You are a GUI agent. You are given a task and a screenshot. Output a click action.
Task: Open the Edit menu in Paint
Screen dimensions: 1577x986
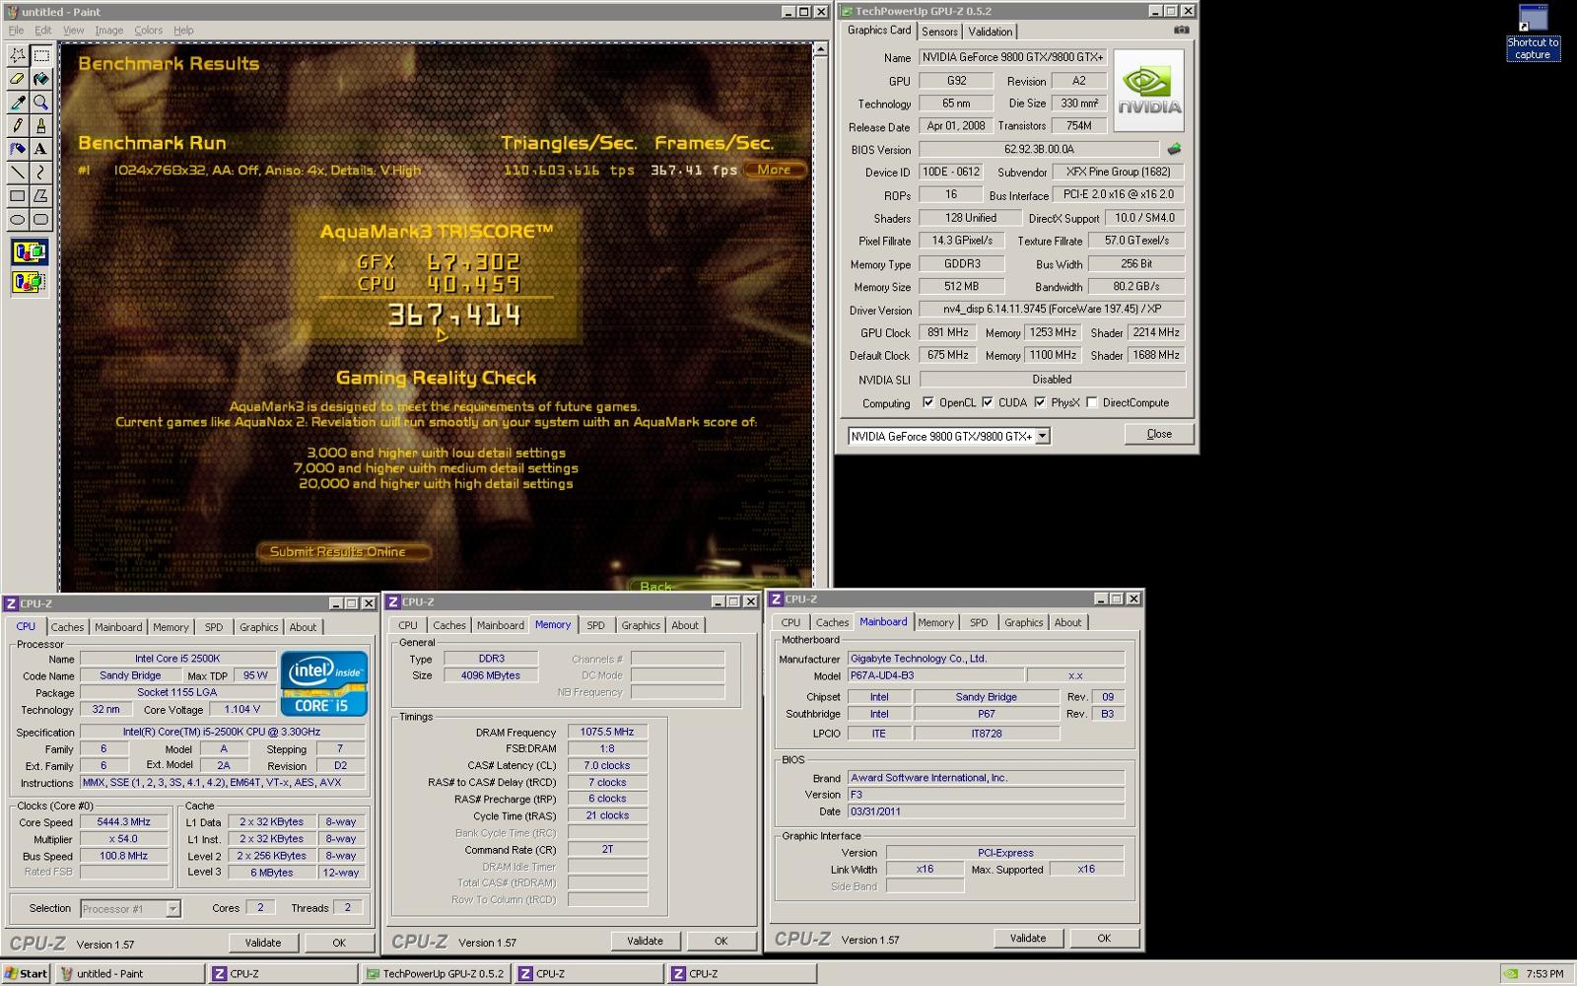coord(43,31)
